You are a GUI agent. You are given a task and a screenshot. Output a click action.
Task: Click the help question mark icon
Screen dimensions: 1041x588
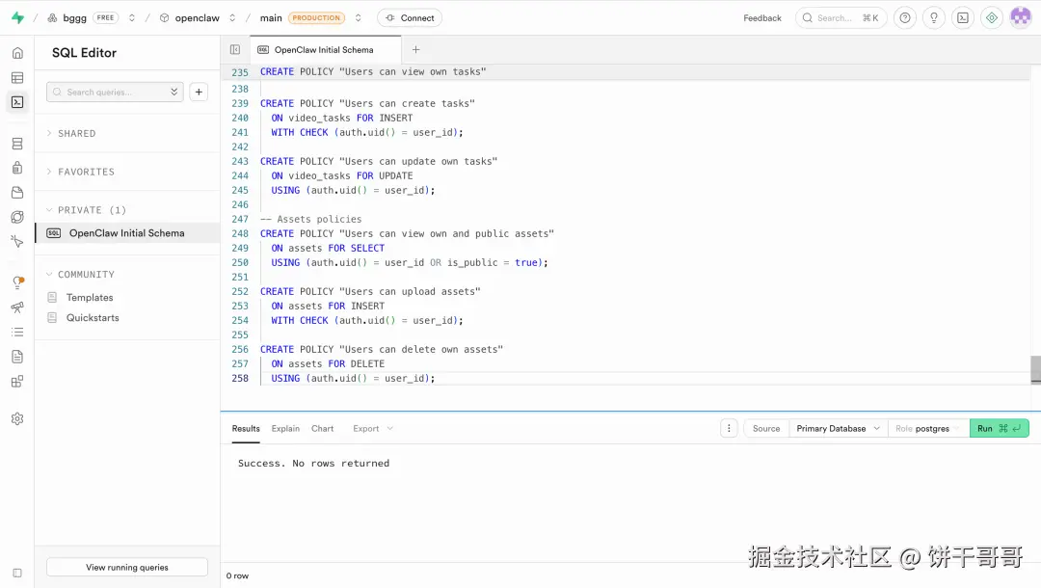pos(904,18)
